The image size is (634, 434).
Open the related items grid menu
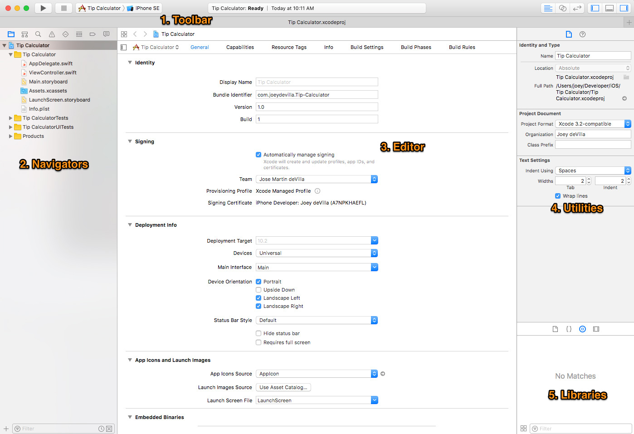[124, 34]
